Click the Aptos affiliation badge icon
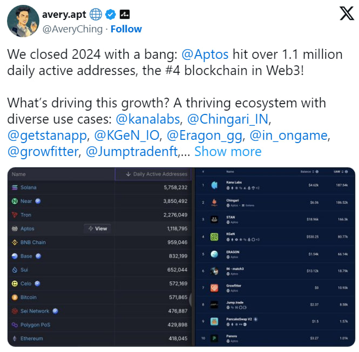This screenshot has width=359, height=352. click(124, 14)
